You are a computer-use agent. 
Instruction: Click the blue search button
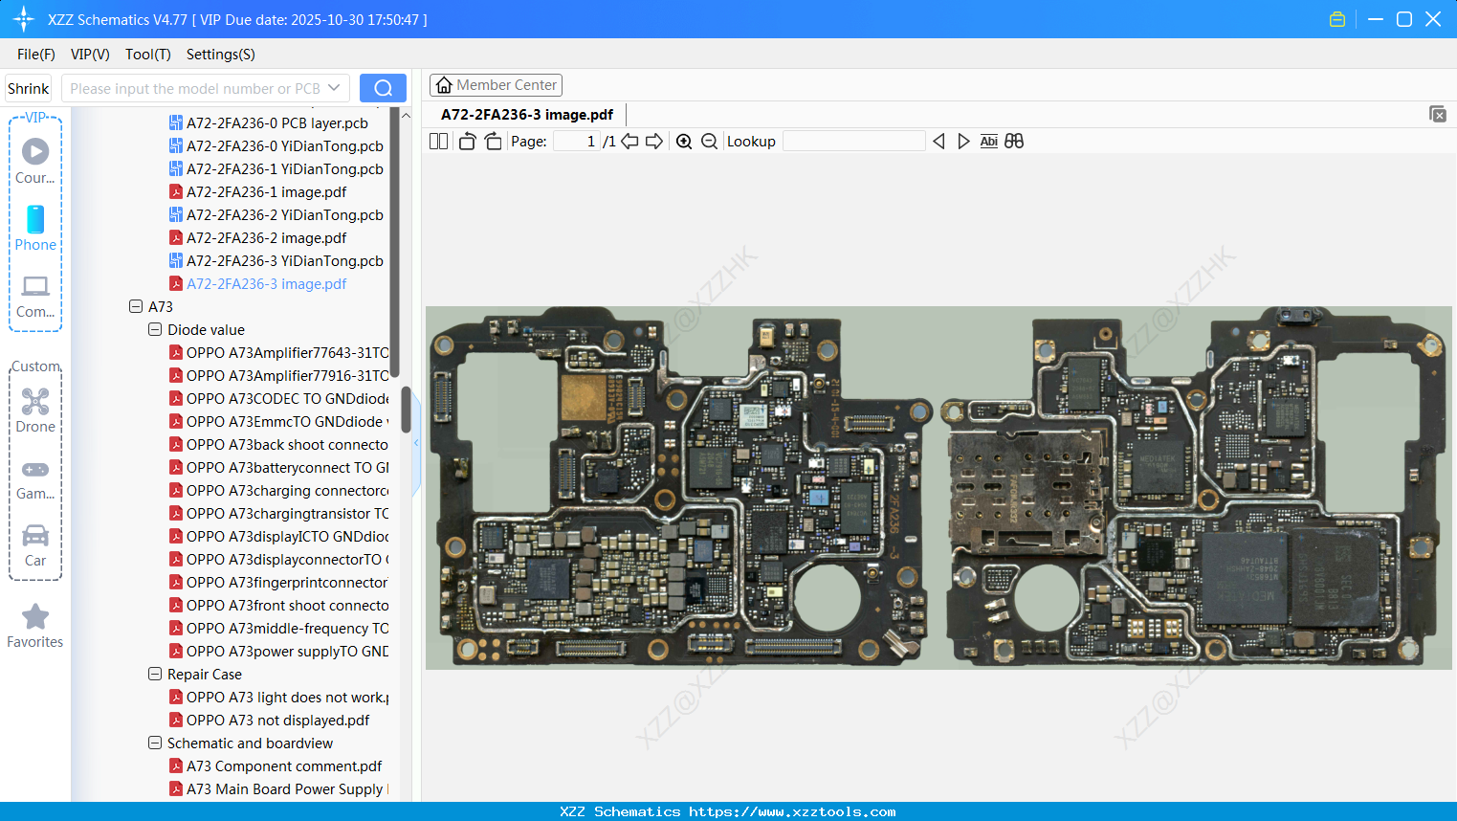point(383,88)
